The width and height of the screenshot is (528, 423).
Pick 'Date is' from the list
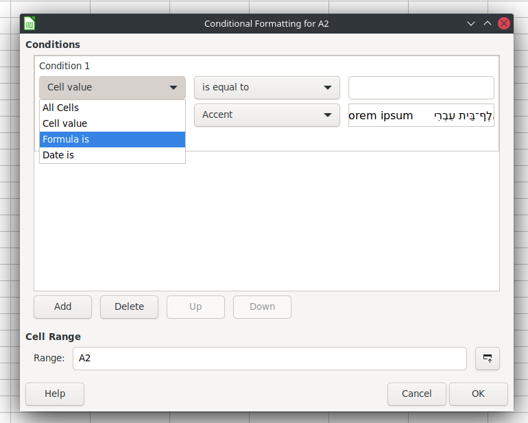112,155
